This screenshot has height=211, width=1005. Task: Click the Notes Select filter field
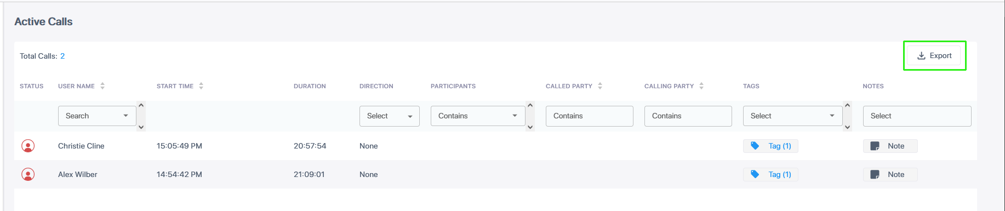pyautogui.click(x=917, y=116)
